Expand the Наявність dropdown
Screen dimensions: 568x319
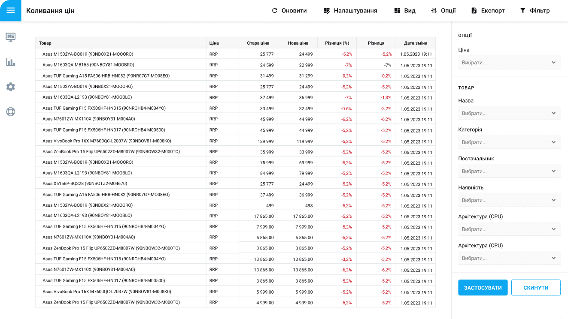(x=509, y=200)
